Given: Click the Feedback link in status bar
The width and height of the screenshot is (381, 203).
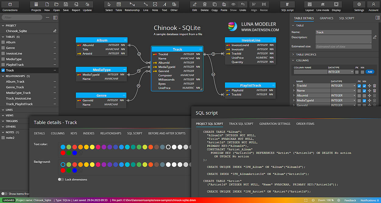Looking at the screenshot, I should click(350, 200).
